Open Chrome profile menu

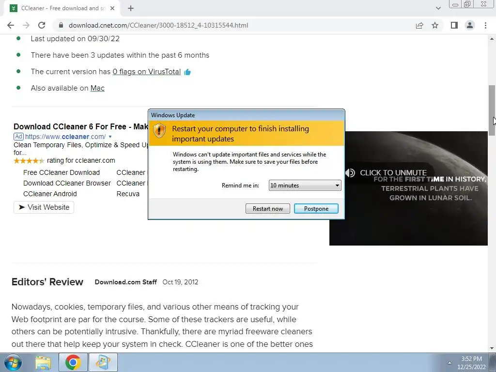470,25
